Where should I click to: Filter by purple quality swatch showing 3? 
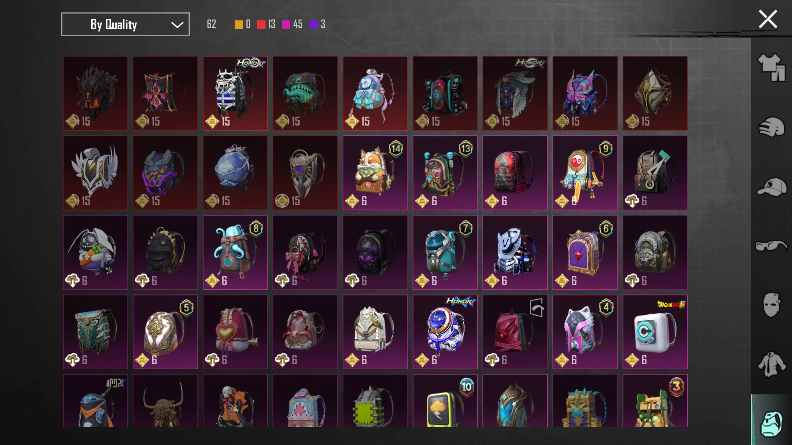[x=314, y=24]
